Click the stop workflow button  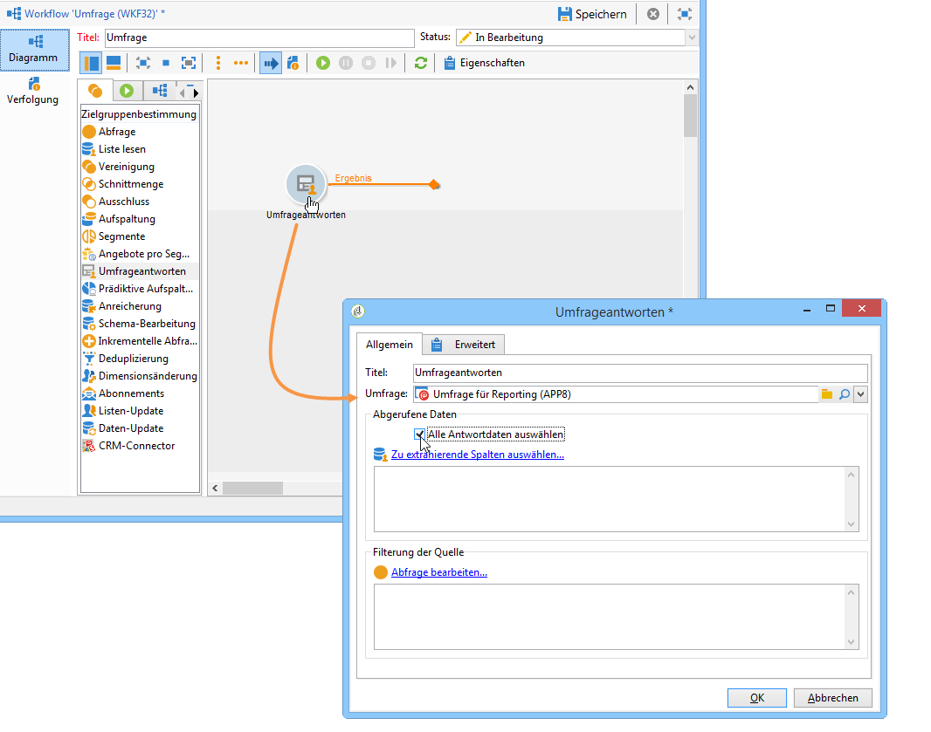[x=369, y=63]
